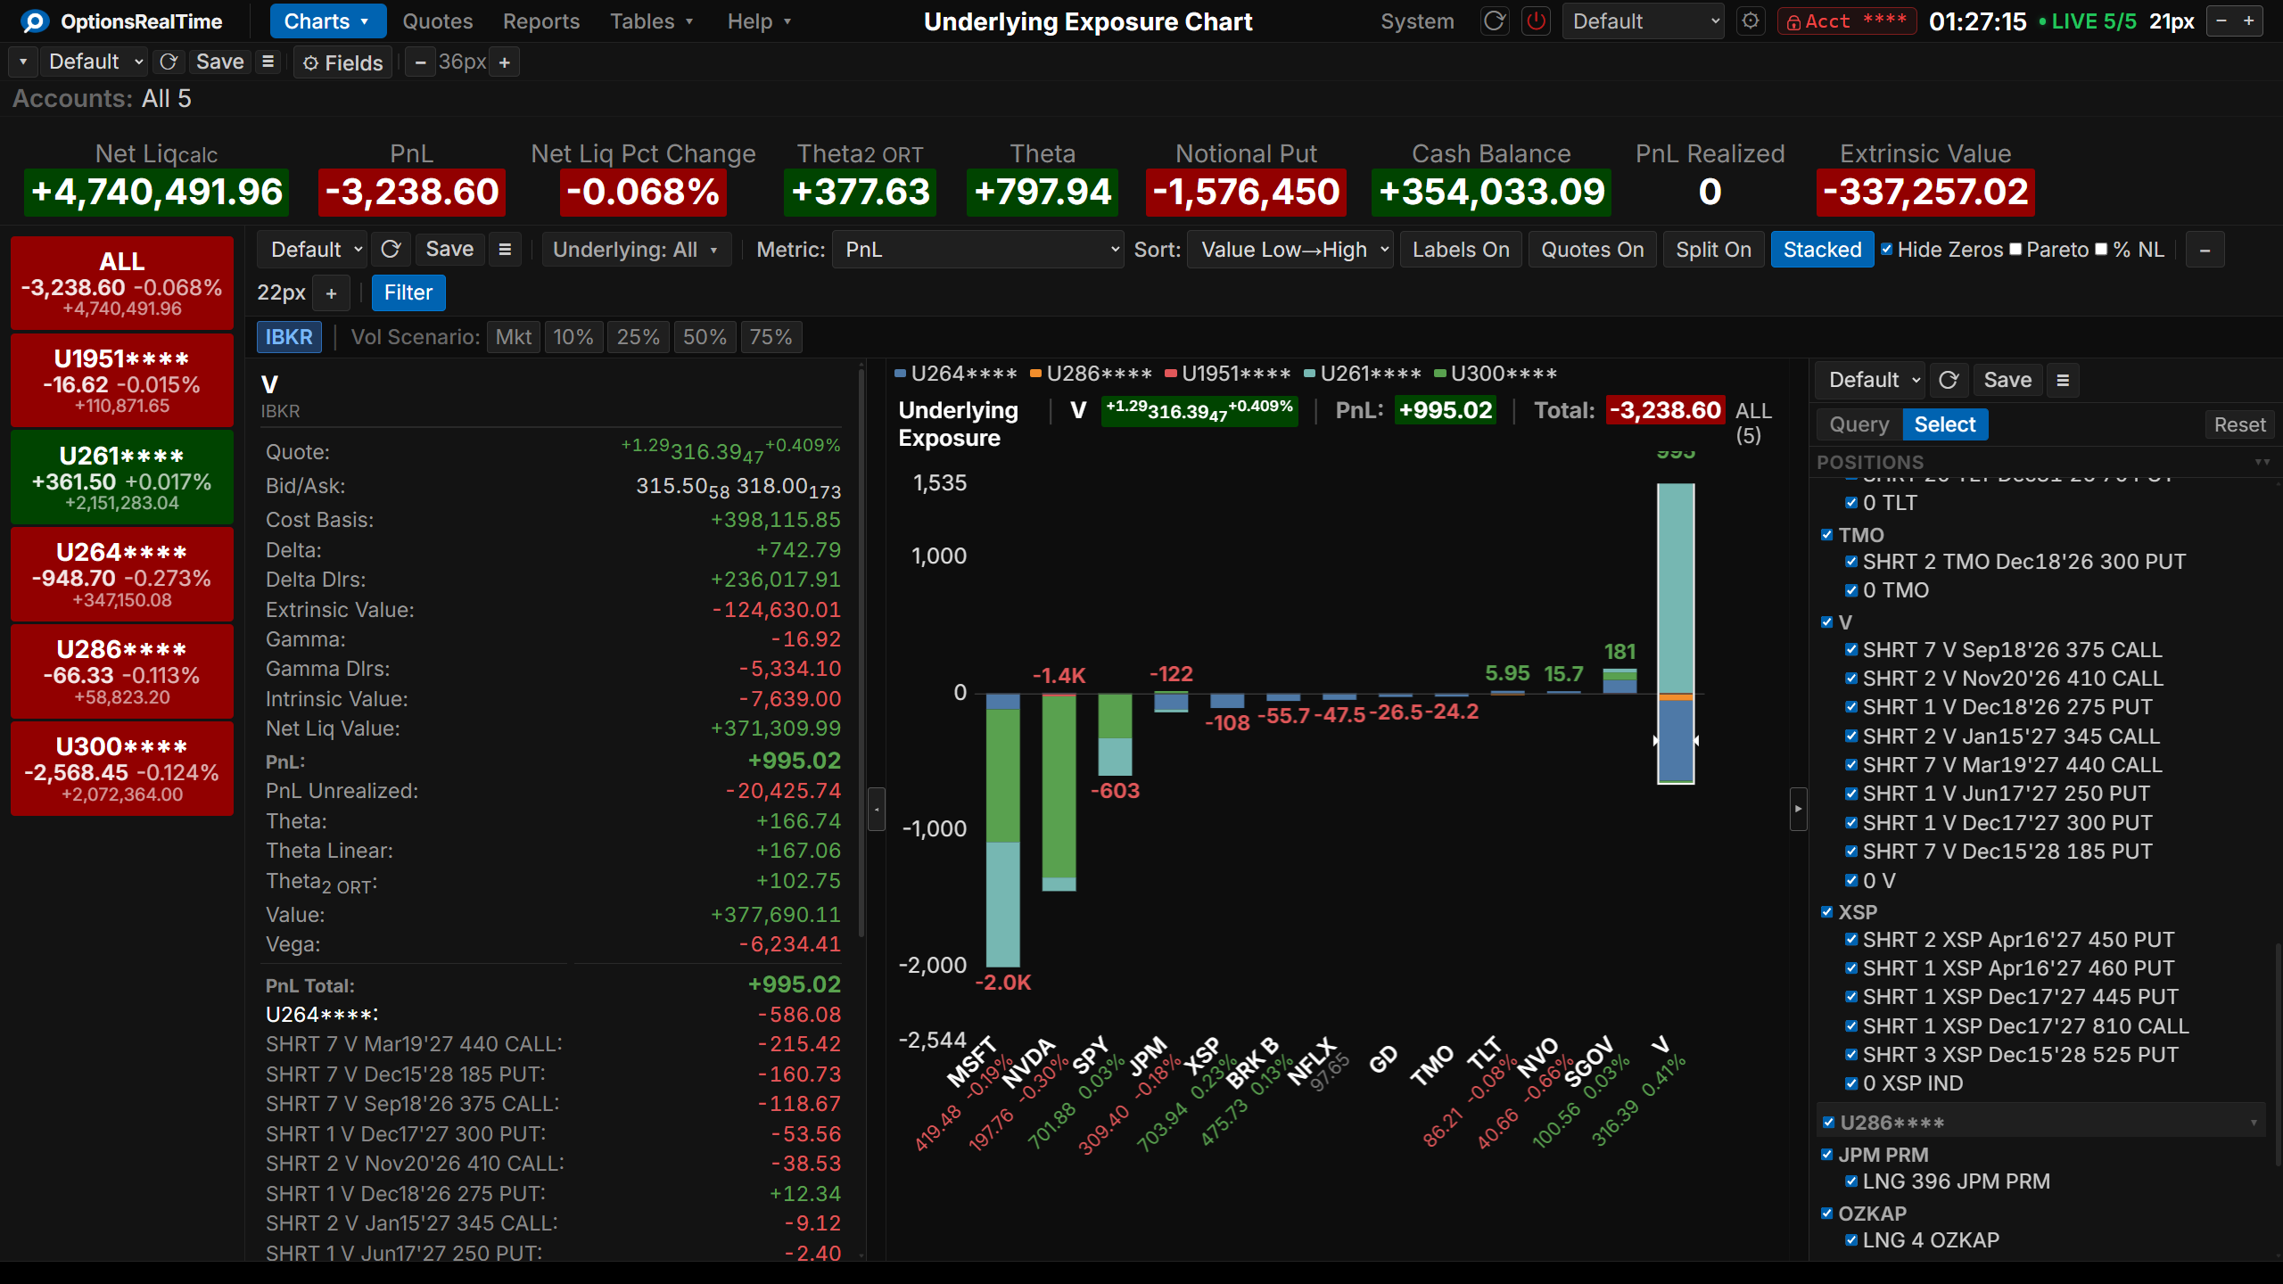Viewport: 2283px width, 1284px height.
Task: Open the Quotes menu
Action: tap(437, 21)
